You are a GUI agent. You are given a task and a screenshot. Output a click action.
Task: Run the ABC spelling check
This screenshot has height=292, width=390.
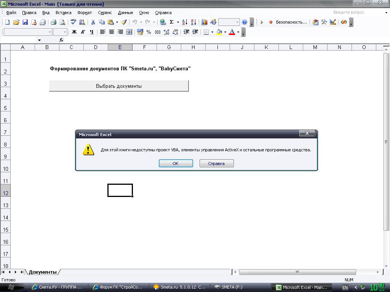73,22
